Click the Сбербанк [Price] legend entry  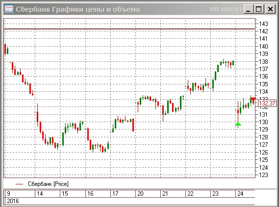click(48, 184)
